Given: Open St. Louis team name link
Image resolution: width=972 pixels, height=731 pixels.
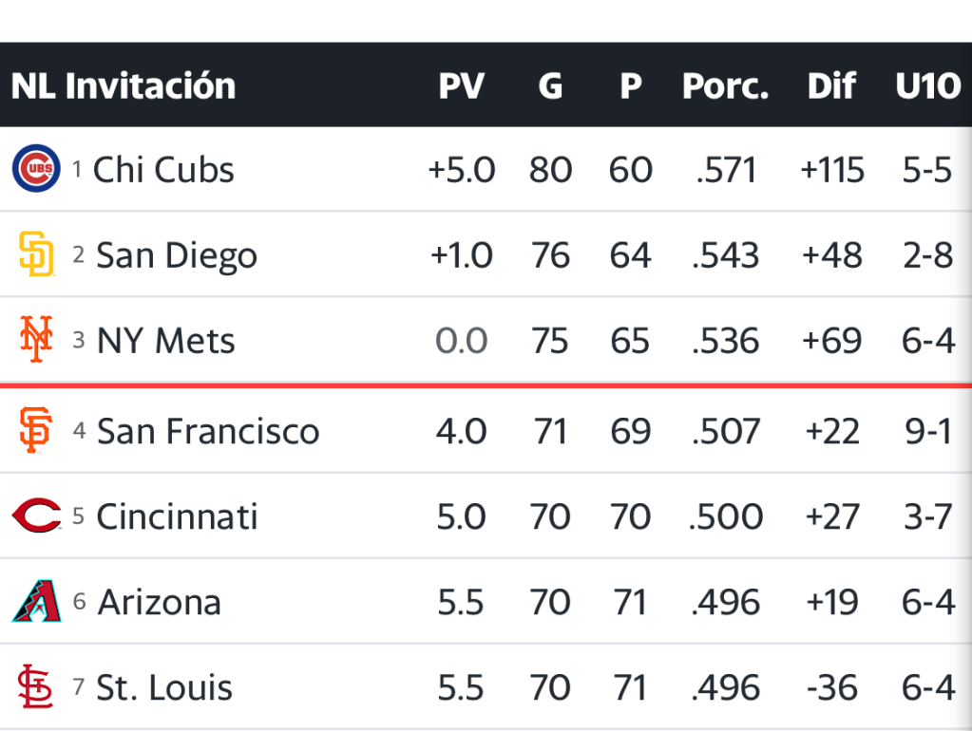Looking at the screenshot, I should 164,687.
